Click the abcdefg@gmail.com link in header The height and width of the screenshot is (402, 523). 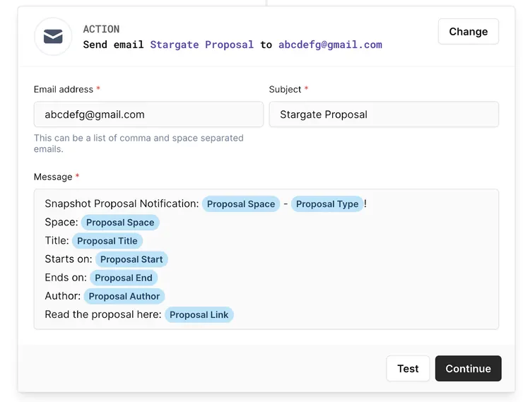330,45
